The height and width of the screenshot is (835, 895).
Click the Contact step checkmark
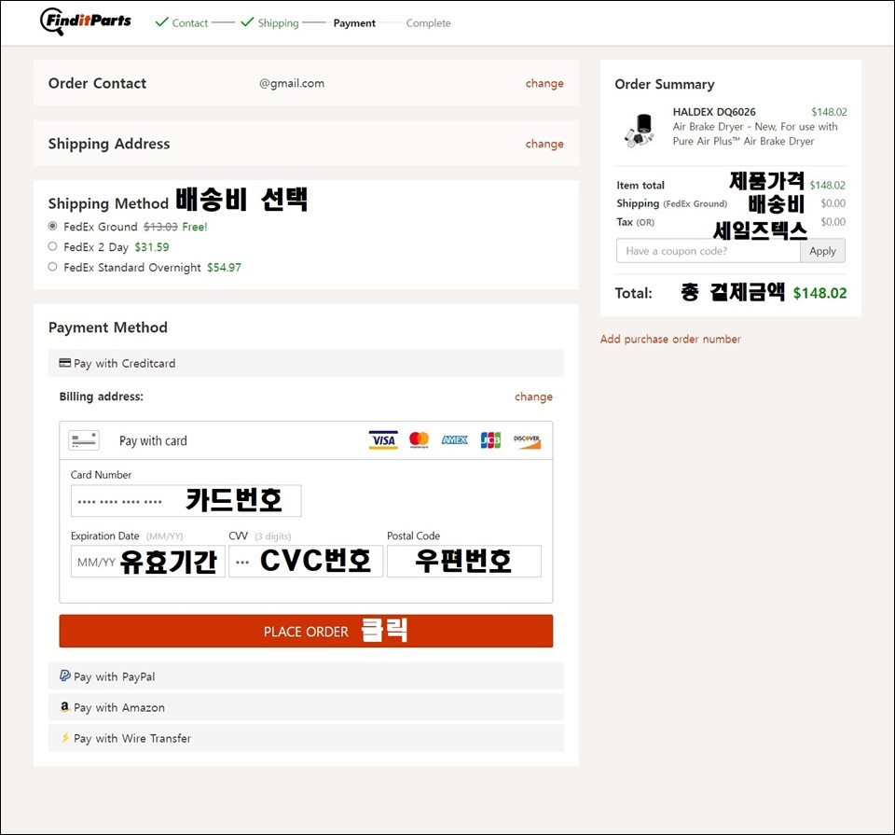[x=162, y=21]
